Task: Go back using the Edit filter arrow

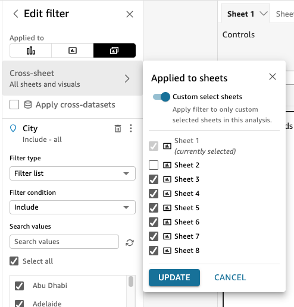Action: [15, 14]
